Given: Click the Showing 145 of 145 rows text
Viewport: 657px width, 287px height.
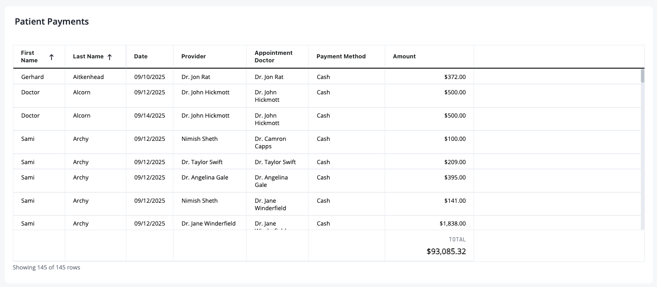Looking at the screenshot, I should pos(47,267).
